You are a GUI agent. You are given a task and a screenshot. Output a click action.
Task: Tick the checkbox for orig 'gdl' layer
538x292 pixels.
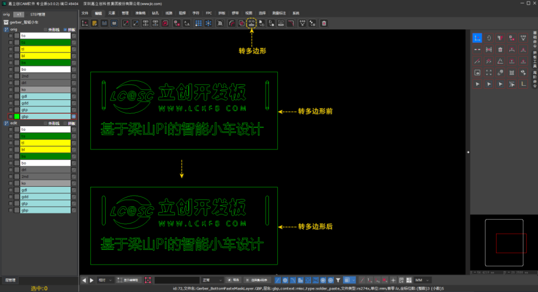[x=11, y=96]
